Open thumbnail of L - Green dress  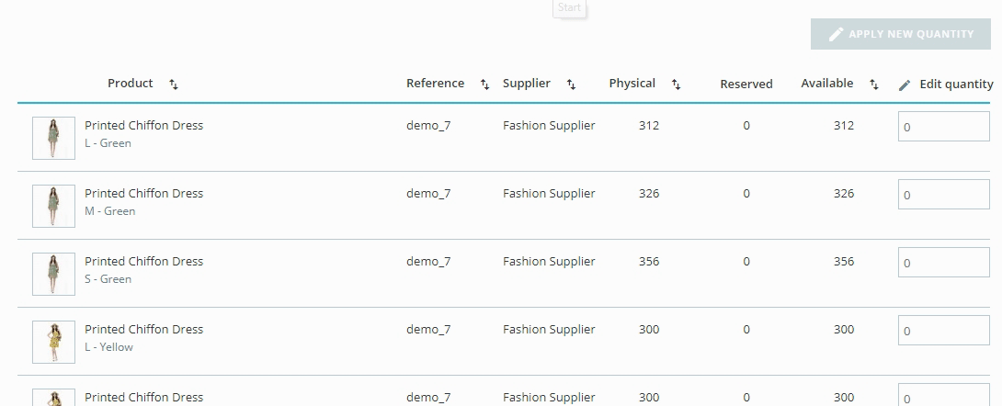(53, 138)
